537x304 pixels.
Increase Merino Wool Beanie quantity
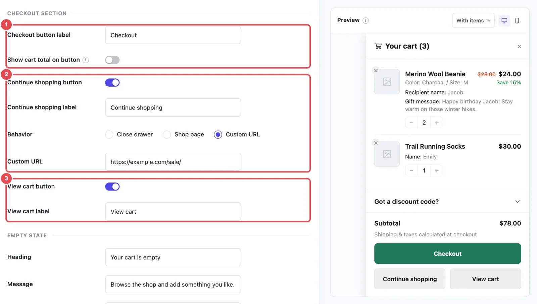(437, 123)
